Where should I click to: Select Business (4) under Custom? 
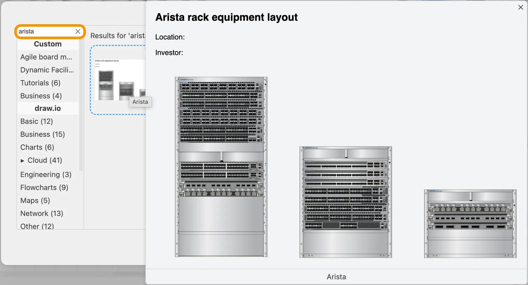pyautogui.click(x=48, y=96)
